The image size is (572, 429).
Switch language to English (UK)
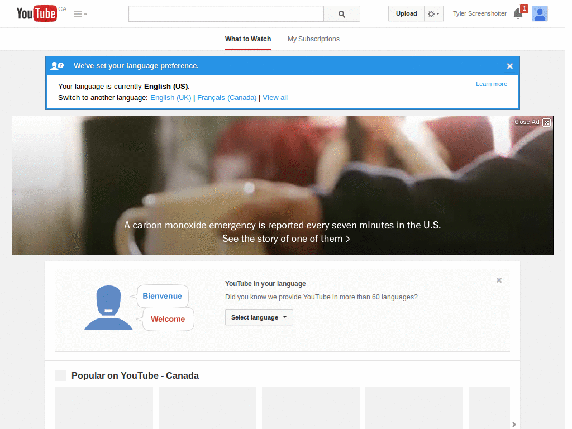[x=170, y=98]
